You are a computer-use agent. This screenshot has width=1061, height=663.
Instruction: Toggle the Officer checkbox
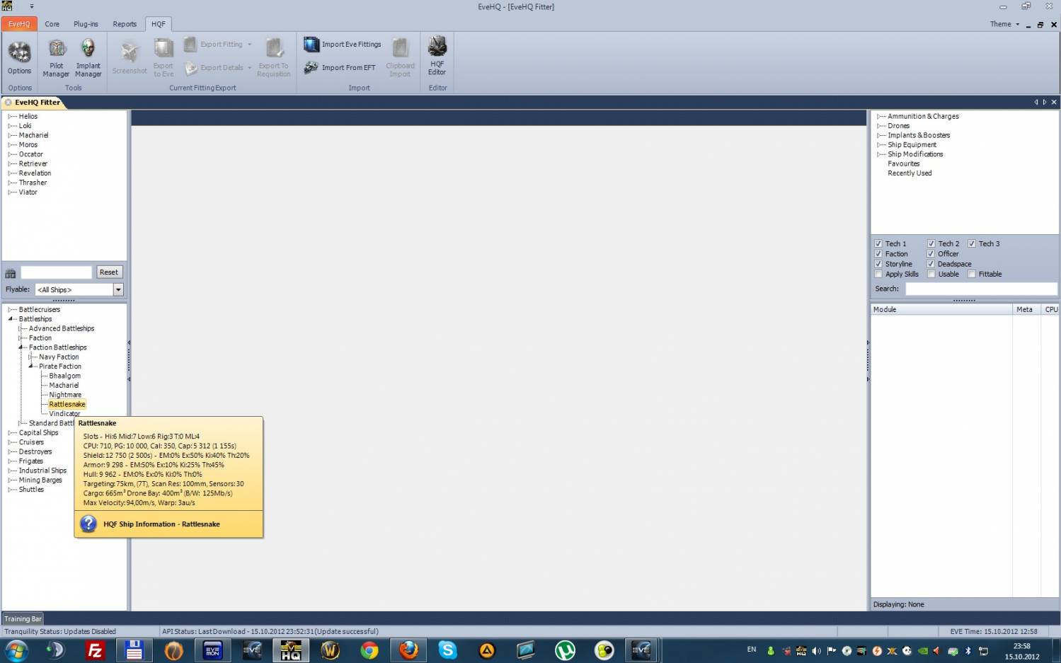click(931, 253)
